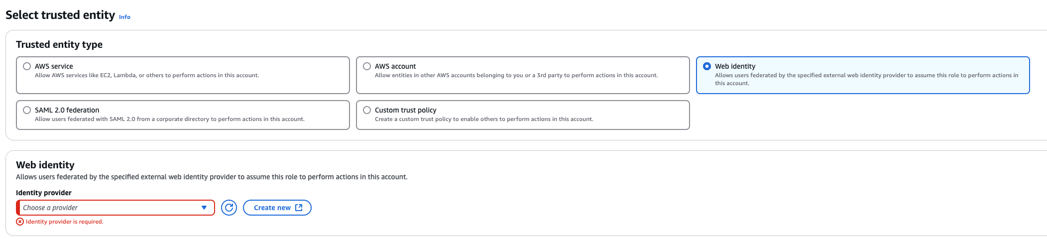This screenshot has width=1047, height=239.
Task: Select the Custom trust policy radio button
Action: [x=367, y=110]
